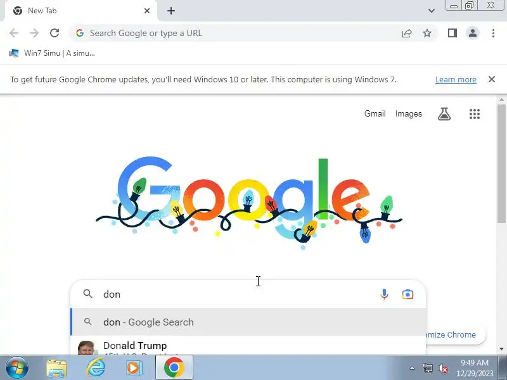Image resolution: width=507 pixels, height=380 pixels.
Task: Open Gmail link
Action: point(375,114)
